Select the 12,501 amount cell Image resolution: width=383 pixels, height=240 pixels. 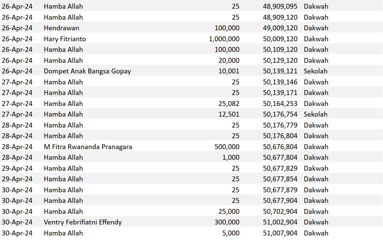[x=229, y=114]
